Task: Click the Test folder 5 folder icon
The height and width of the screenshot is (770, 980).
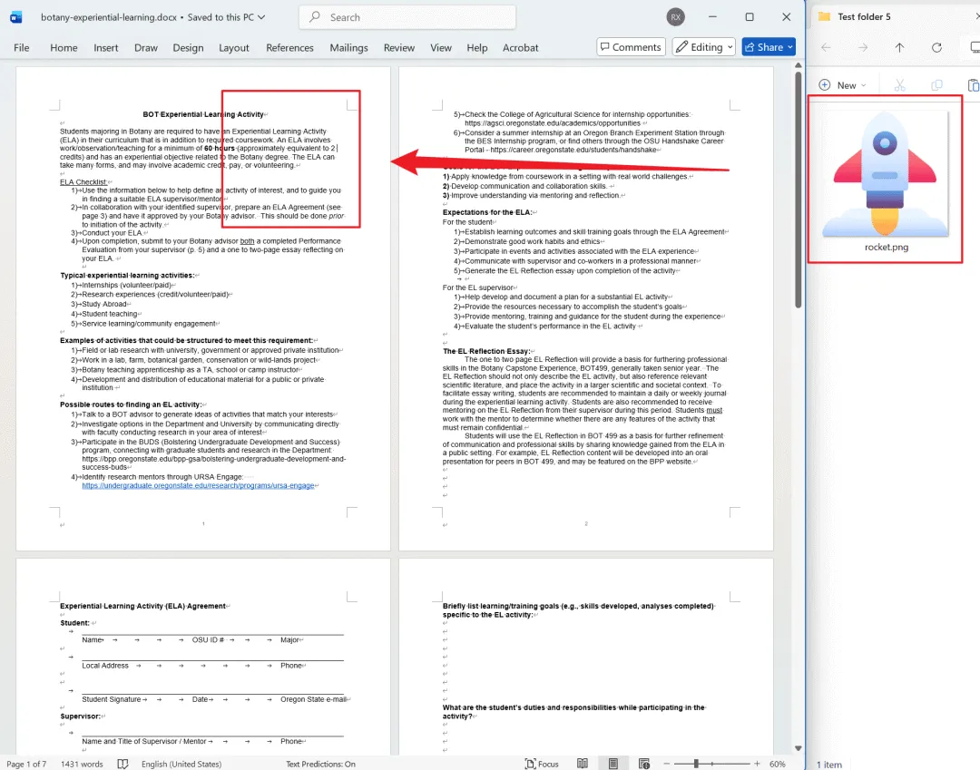Action: point(824,16)
